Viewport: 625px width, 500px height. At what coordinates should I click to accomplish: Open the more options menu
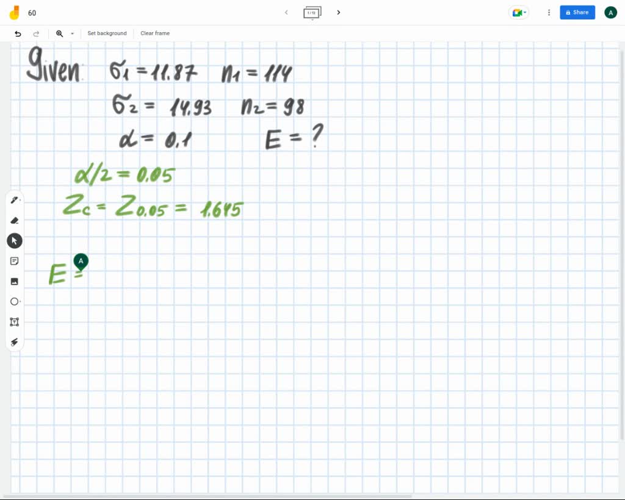point(548,12)
